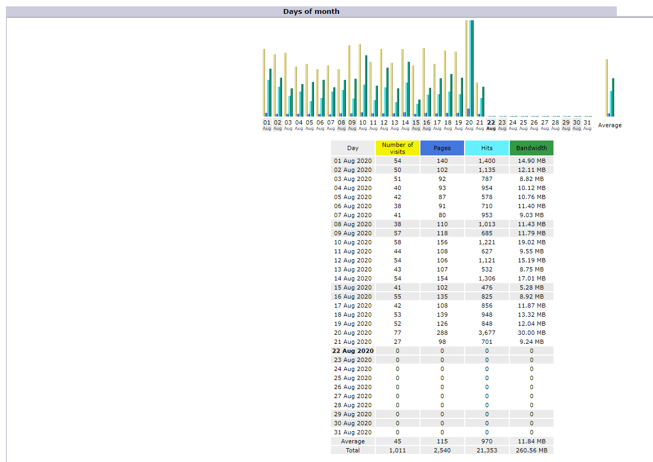Click the 16 Aug chart axis label

pos(427,125)
